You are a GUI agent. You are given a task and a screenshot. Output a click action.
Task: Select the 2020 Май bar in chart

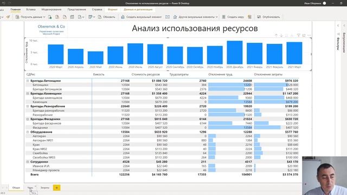pyautogui.click(x=95, y=58)
